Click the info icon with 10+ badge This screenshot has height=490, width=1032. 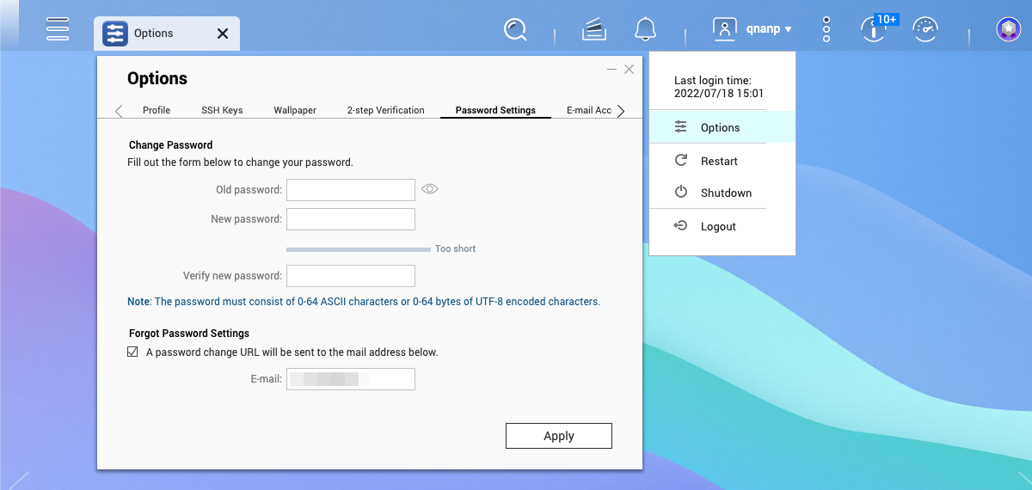(874, 30)
